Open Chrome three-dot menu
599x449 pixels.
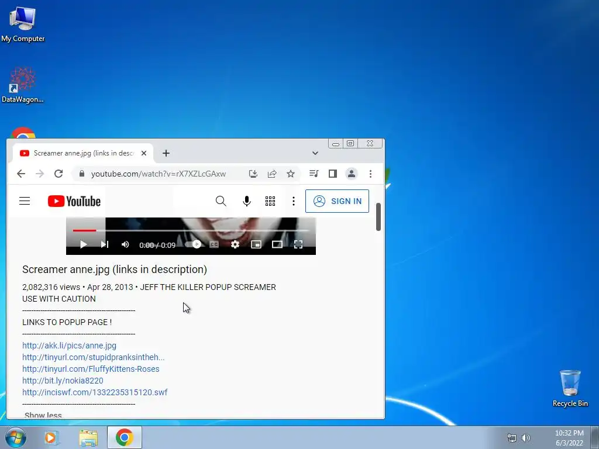(370, 174)
